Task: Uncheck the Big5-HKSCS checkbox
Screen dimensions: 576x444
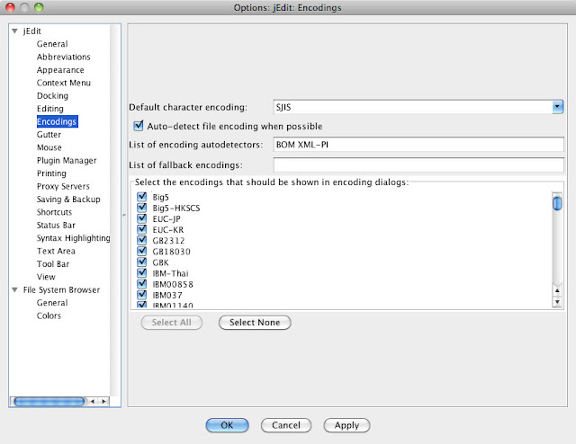Action: pos(142,208)
